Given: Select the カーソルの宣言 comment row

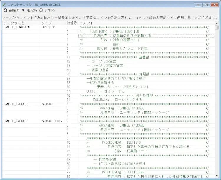Looking at the screenshot, I should pyautogui.click(x=103, y=61).
